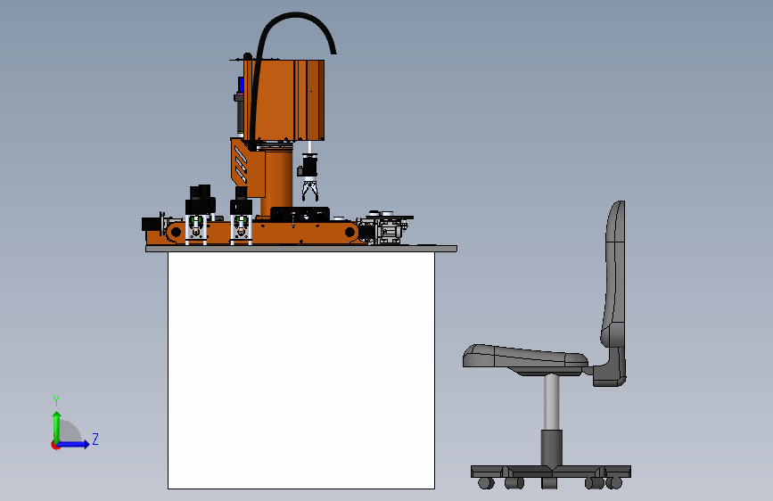Select the gray tabletop plate

click(x=301, y=249)
